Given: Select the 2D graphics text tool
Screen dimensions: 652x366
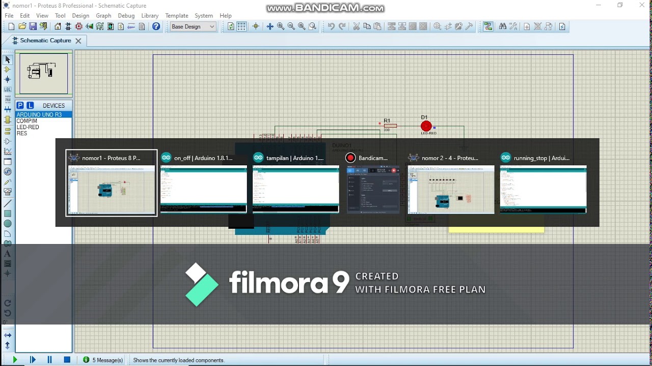Looking at the screenshot, I should 8,254.
